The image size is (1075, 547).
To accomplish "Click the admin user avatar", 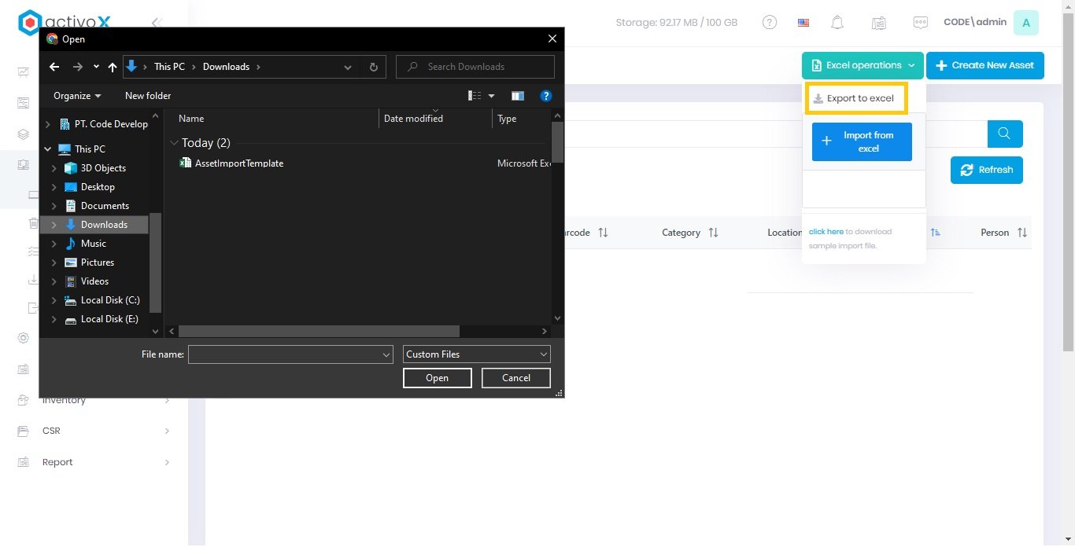I will pos(1025,23).
